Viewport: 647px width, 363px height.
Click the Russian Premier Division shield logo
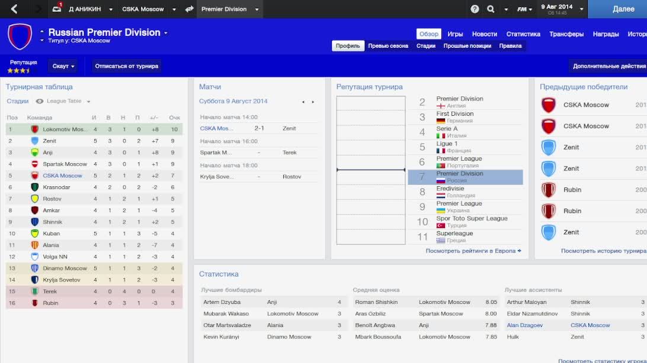coord(20,36)
